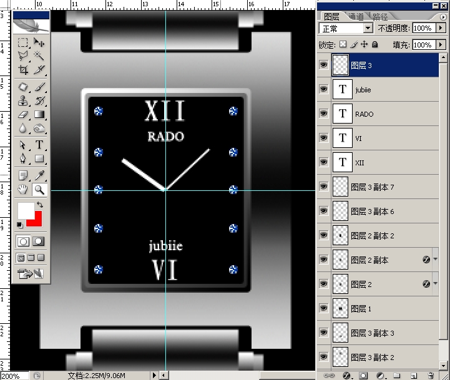Image resolution: width=450 pixels, height=380 pixels.
Task: Reset default foreground and background colors
Action: [x=19, y=225]
